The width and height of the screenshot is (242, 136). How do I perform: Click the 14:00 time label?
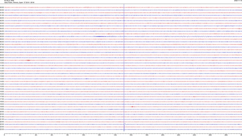click(2, 81)
